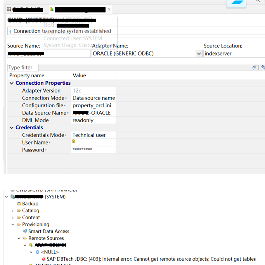Click the masked Password value
Screen dimensions: 265x265
coord(82,149)
